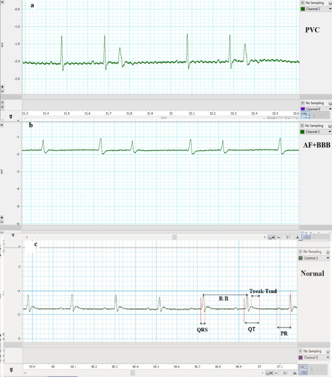Click the purple Channel 8 color swatch under panel a

click(303, 109)
